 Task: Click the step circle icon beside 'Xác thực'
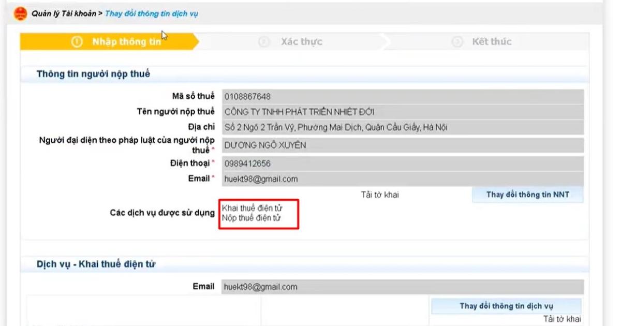(x=264, y=42)
